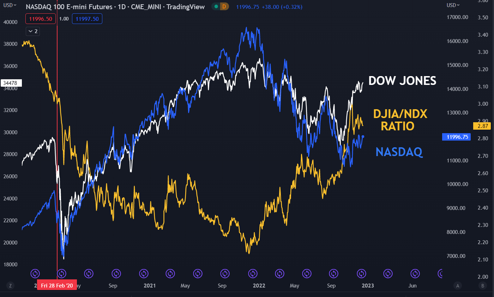The height and width of the screenshot is (297, 494).
Task: Click the rollover icon on the red vertical line
Action: coord(61,273)
